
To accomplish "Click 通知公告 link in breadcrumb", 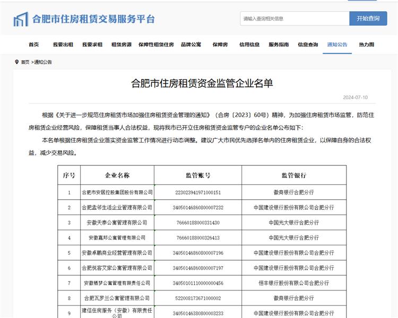I will click(43, 62).
